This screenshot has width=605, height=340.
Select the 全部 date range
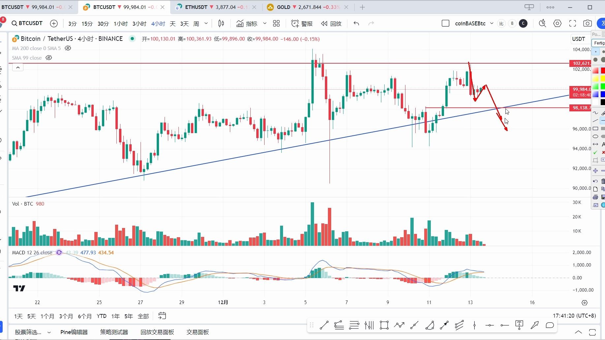pyautogui.click(x=143, y=316)
